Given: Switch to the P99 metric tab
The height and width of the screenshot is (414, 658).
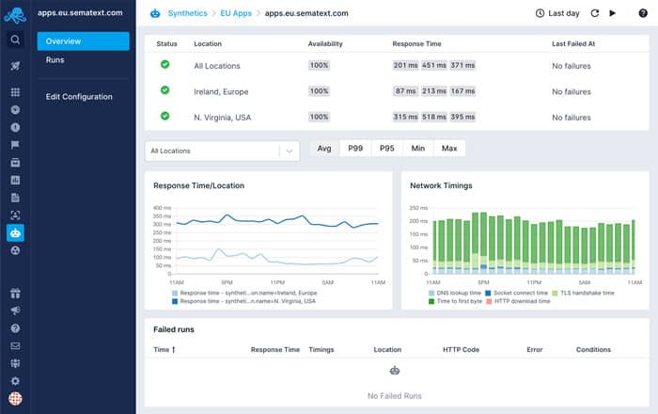Looking at the screenshot, I should pyautogui.click(x=355, y=149).
